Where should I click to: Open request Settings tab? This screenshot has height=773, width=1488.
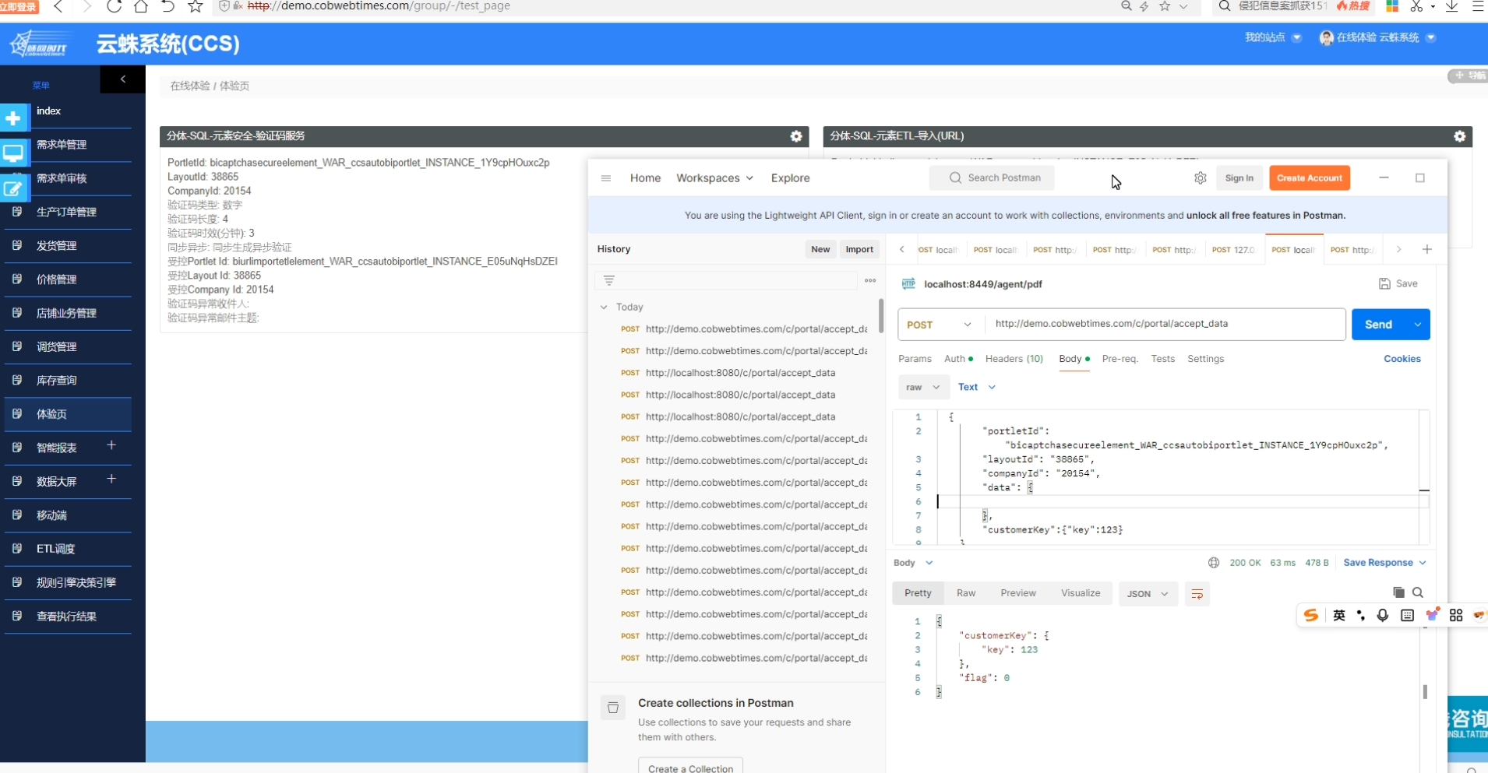1205,359
